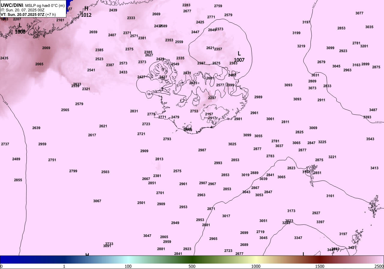This screenshot has width=384, height=269.
Task: Click the height value 2989
Action: pos(258,97)
